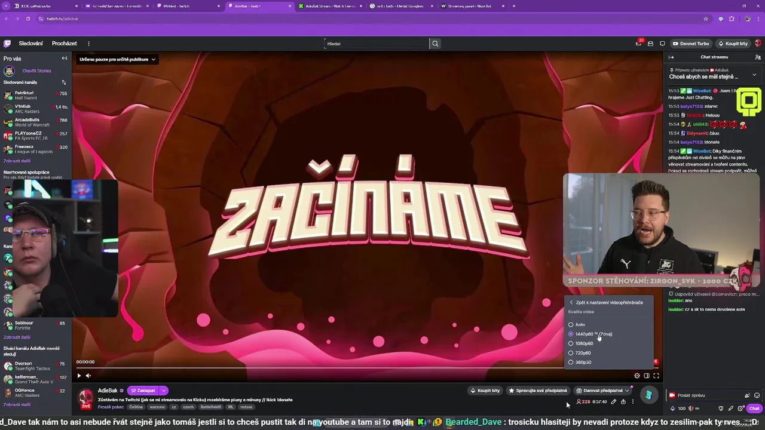Open the moderator shield icon in chat
Viewport: 765px width, 430px height.
pos(721,408)
